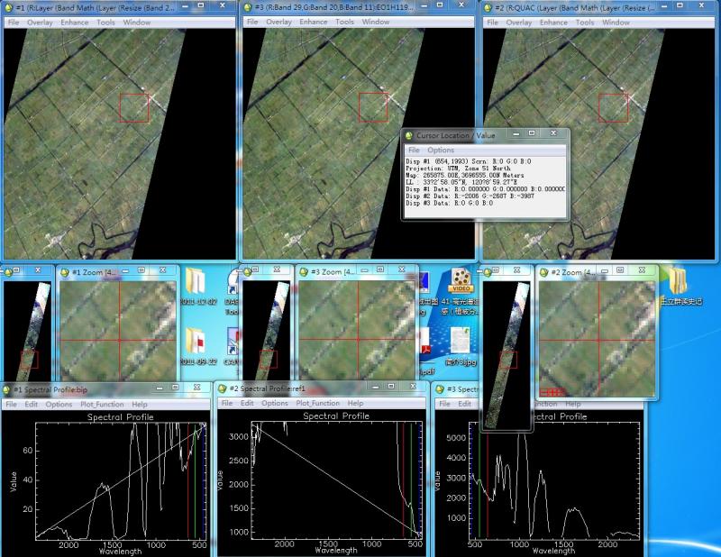Screen dimensions: 721x557
Task: Open Tools menu in #1 display window
Action: [105, 22]
